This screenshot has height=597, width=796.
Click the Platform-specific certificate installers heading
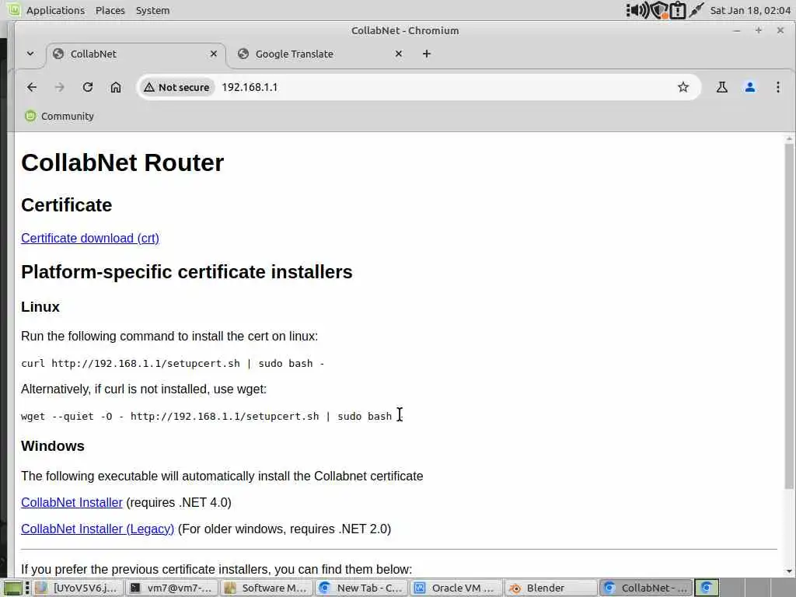click(x=187, y=272)
